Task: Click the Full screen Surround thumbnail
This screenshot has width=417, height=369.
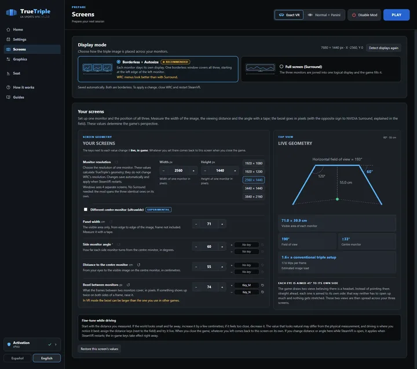Action: coord(260,68)
